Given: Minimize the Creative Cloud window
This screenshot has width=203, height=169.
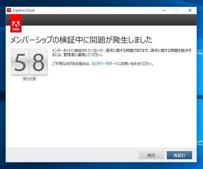Looking at the screenshot, I should tap(164, 10).
